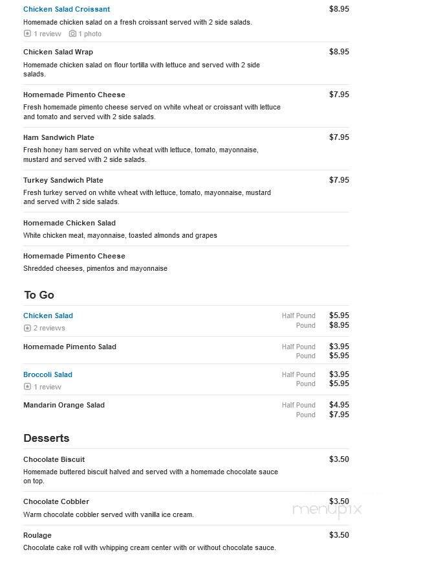This screenshot has width=443, height=563.
Task: Click the star icon beside Chicken Salad Croissant review
Action: 27,34
